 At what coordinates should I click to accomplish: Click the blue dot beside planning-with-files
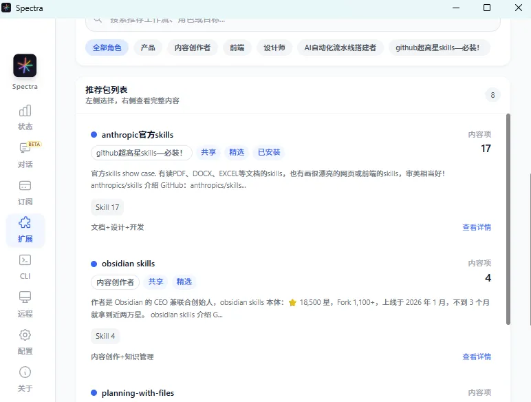coord(94,393)
